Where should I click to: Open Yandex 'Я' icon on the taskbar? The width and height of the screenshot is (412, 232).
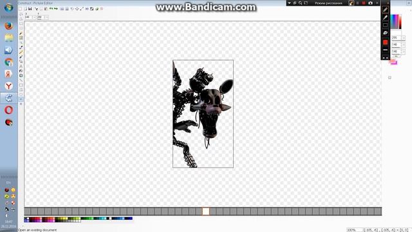coord(8,74)
